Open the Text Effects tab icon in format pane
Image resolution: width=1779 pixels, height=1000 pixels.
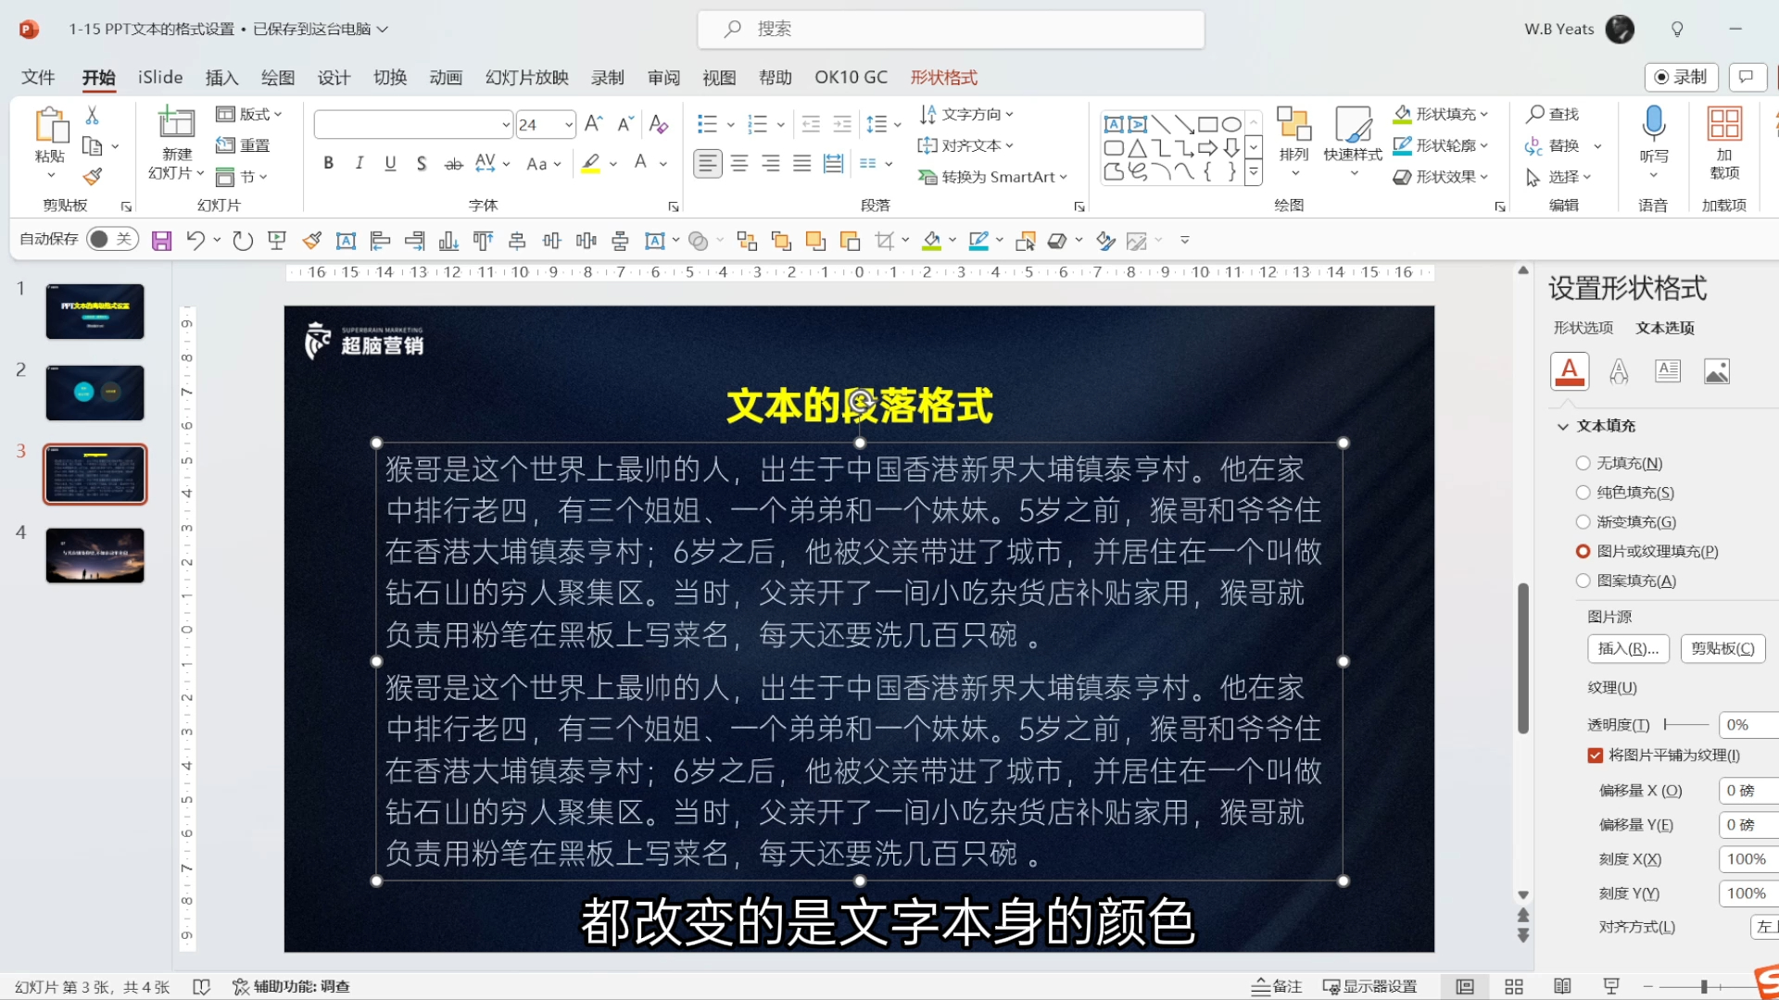[x=1618, y=371]
